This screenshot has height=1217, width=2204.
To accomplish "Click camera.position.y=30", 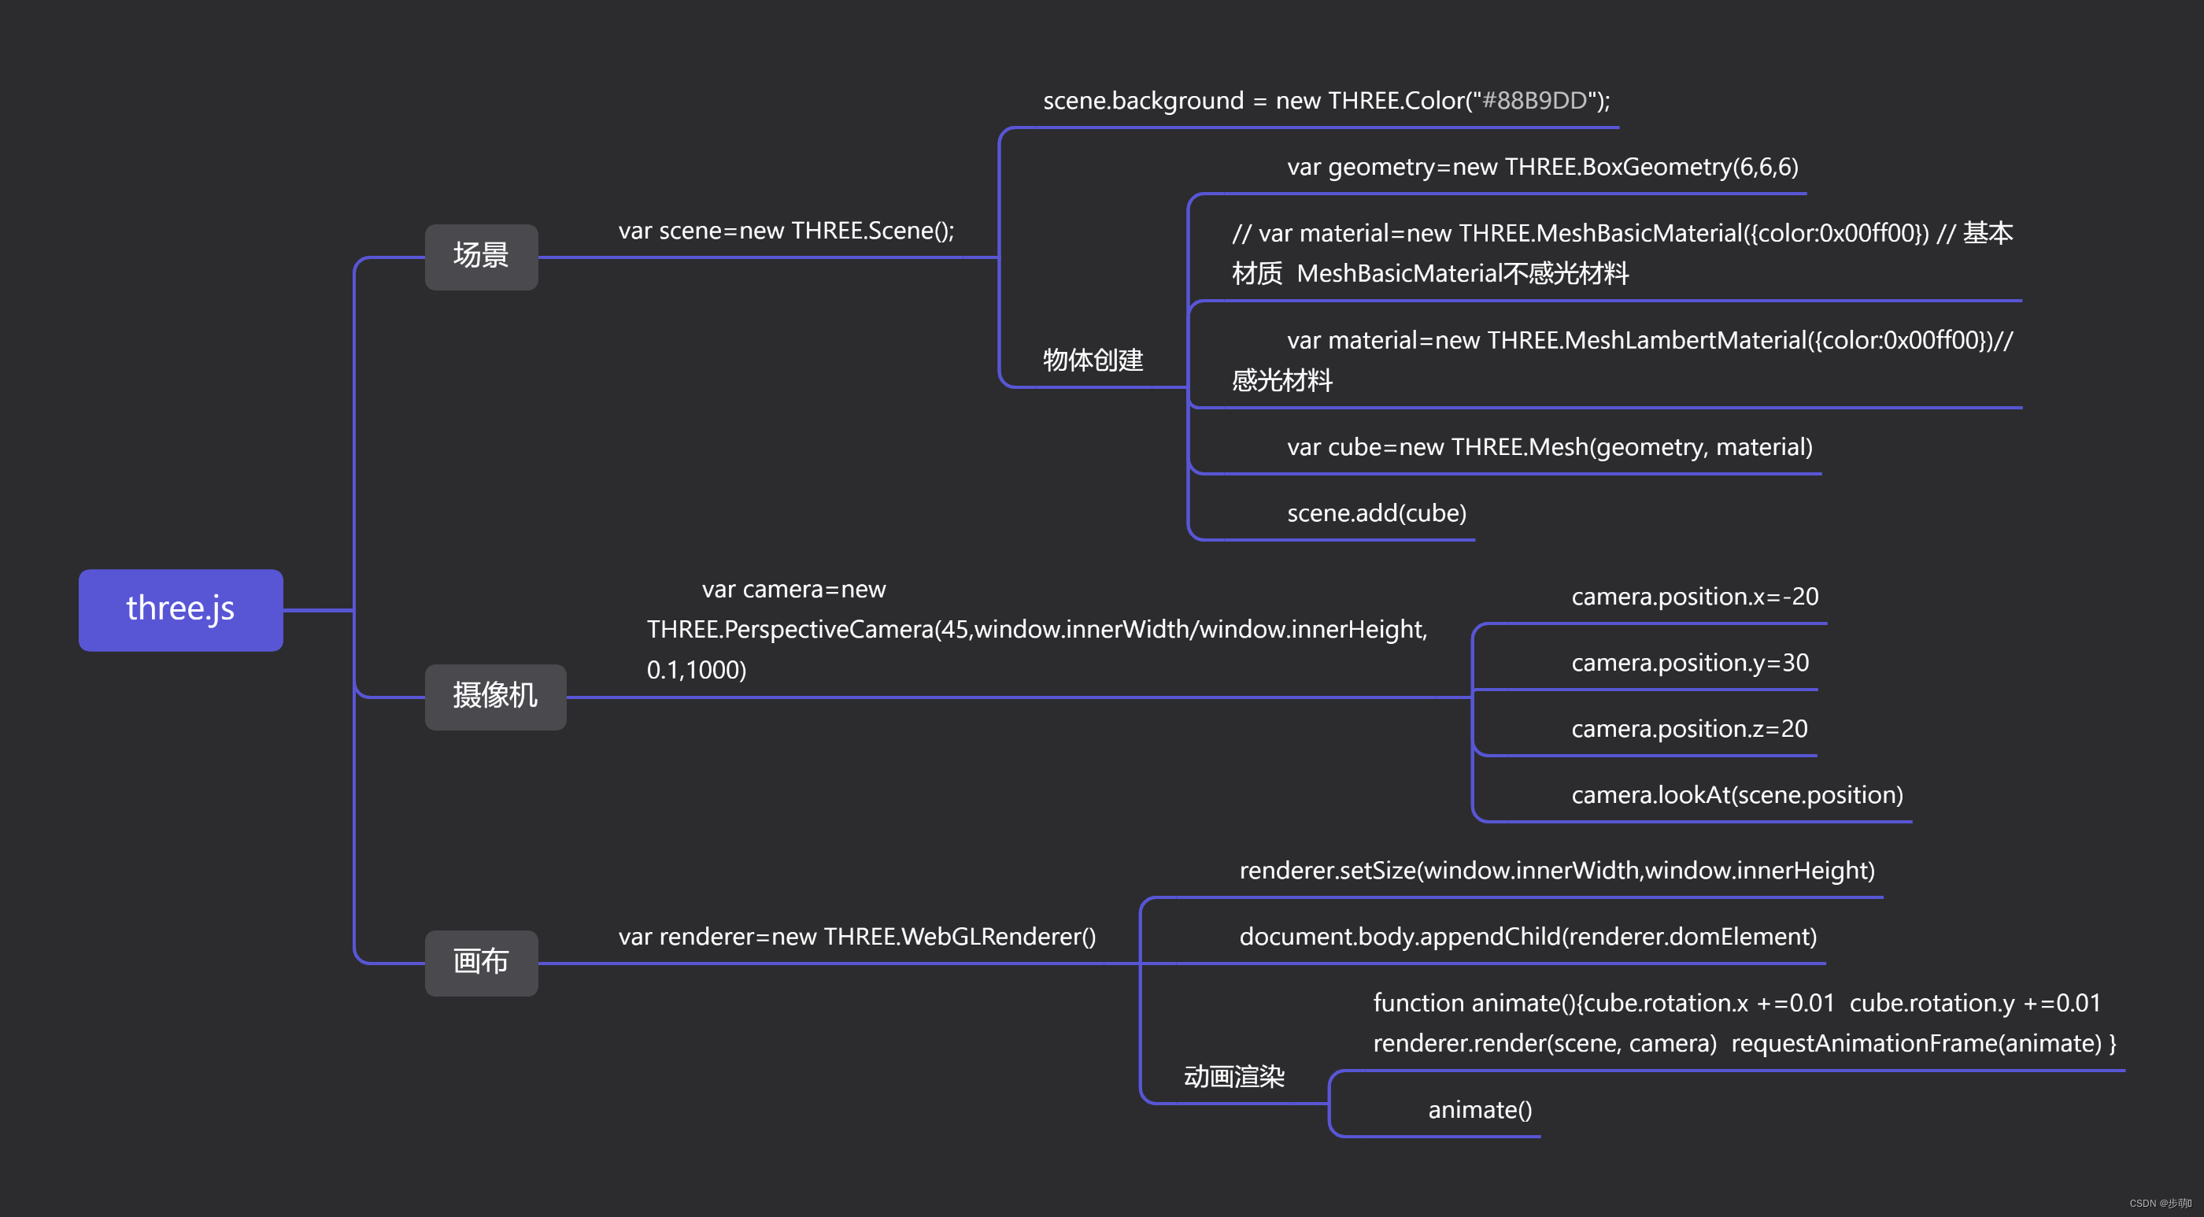I will 1690,662.
